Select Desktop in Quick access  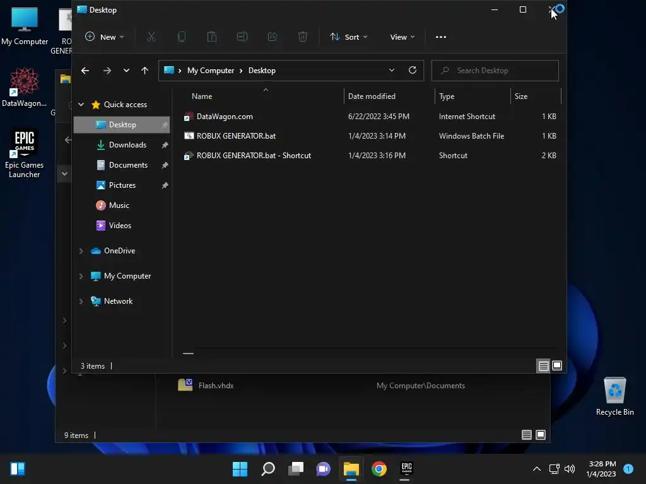coord(122,125)
